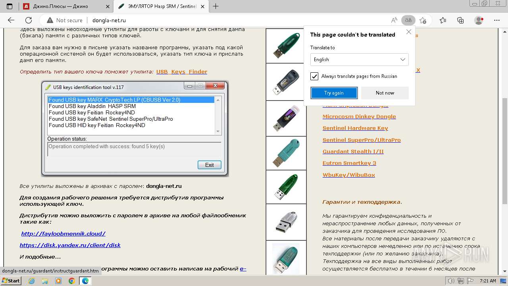Click the Not secure warning icon
This screenshot has width=508, height=286.
[50, 20]
